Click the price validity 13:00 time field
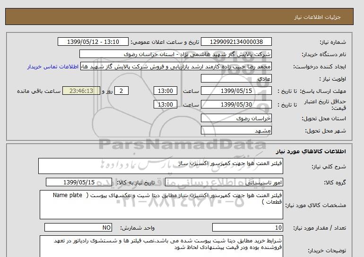Screen dimensions: 364x257 [x=166, y=104]
